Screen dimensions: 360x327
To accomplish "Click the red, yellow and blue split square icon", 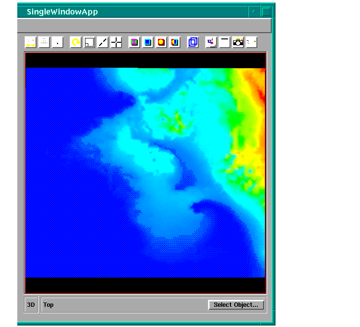I will [x=175, y=42].
